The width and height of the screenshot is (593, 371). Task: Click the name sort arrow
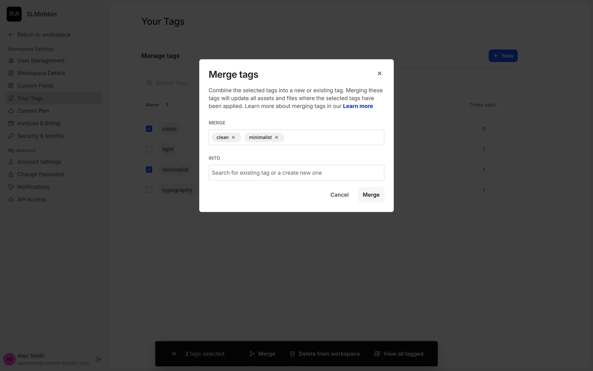coord(167,105)
